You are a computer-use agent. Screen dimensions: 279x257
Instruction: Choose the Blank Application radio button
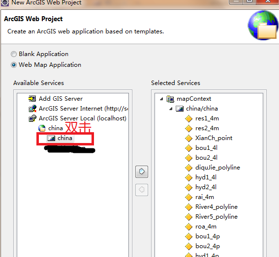pyautogui.click(x=14, y=54)
